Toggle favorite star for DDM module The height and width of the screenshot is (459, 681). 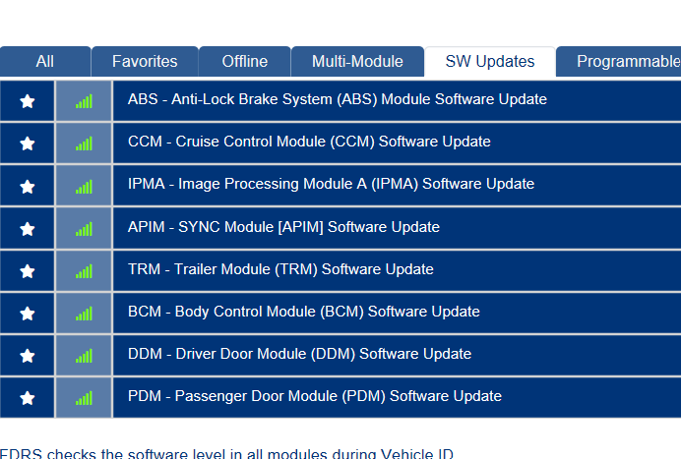[x=28, y=355]
